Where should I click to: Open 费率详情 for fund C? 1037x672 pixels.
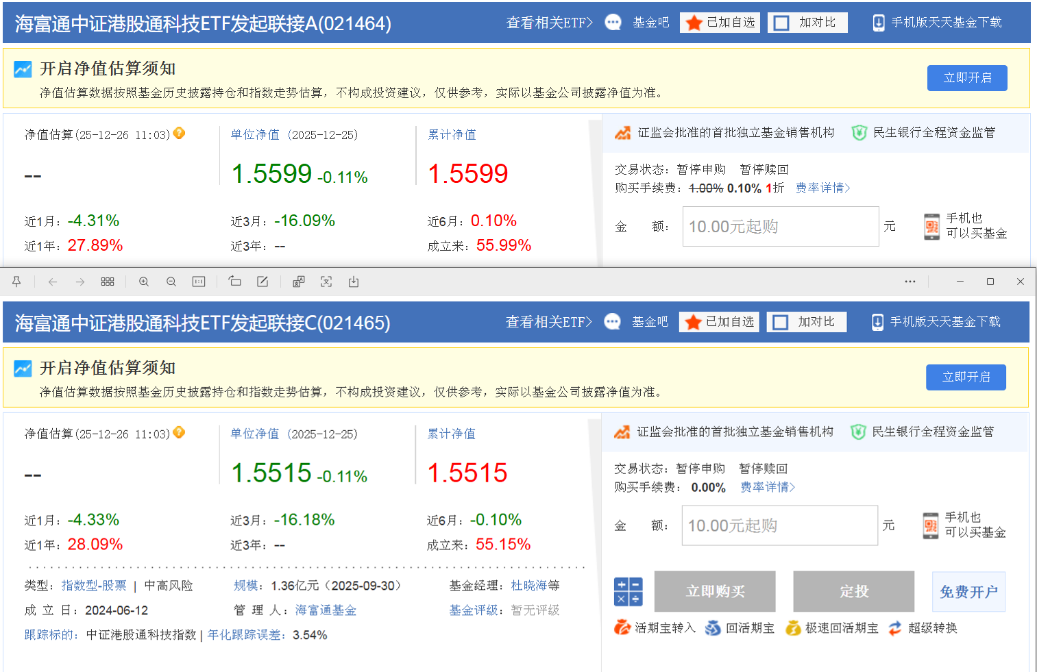(768, 487)
